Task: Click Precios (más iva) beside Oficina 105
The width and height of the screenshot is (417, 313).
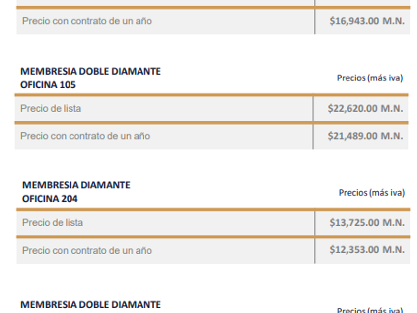Action: coord(369,78)
